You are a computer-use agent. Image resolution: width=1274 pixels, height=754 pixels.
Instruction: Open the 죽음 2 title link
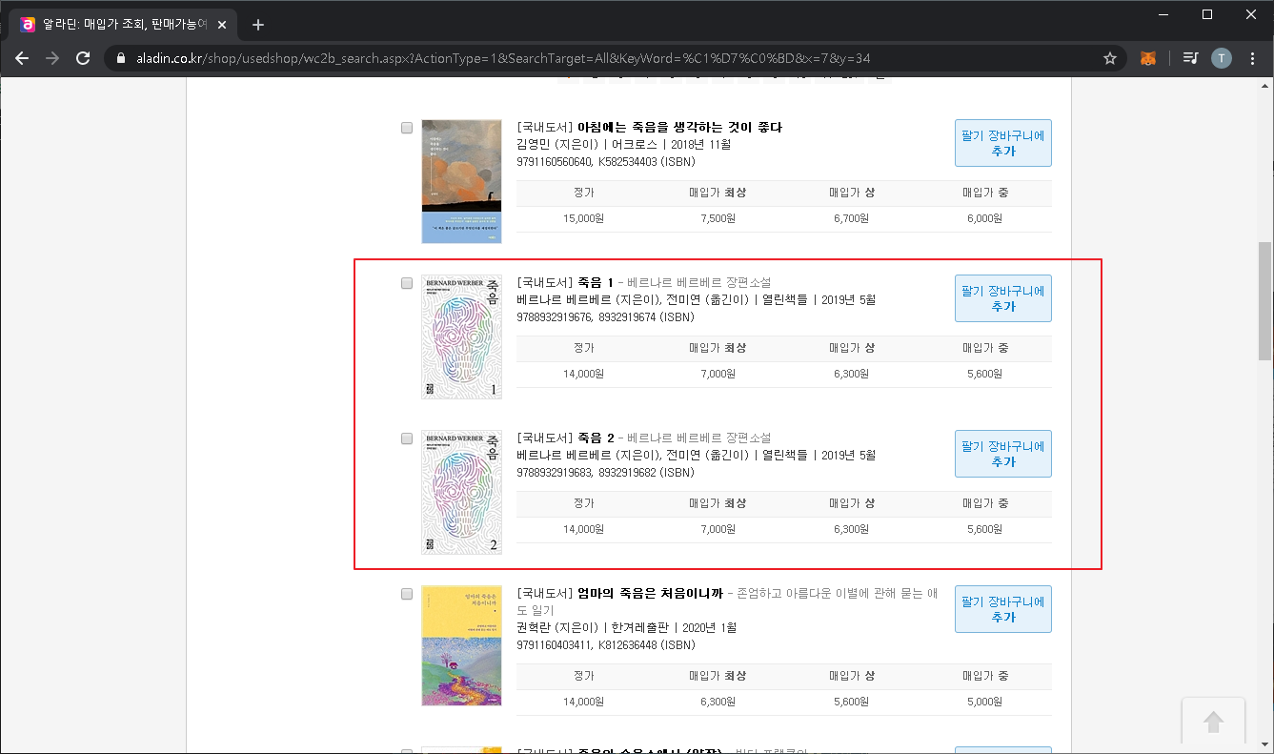(596, 438)
